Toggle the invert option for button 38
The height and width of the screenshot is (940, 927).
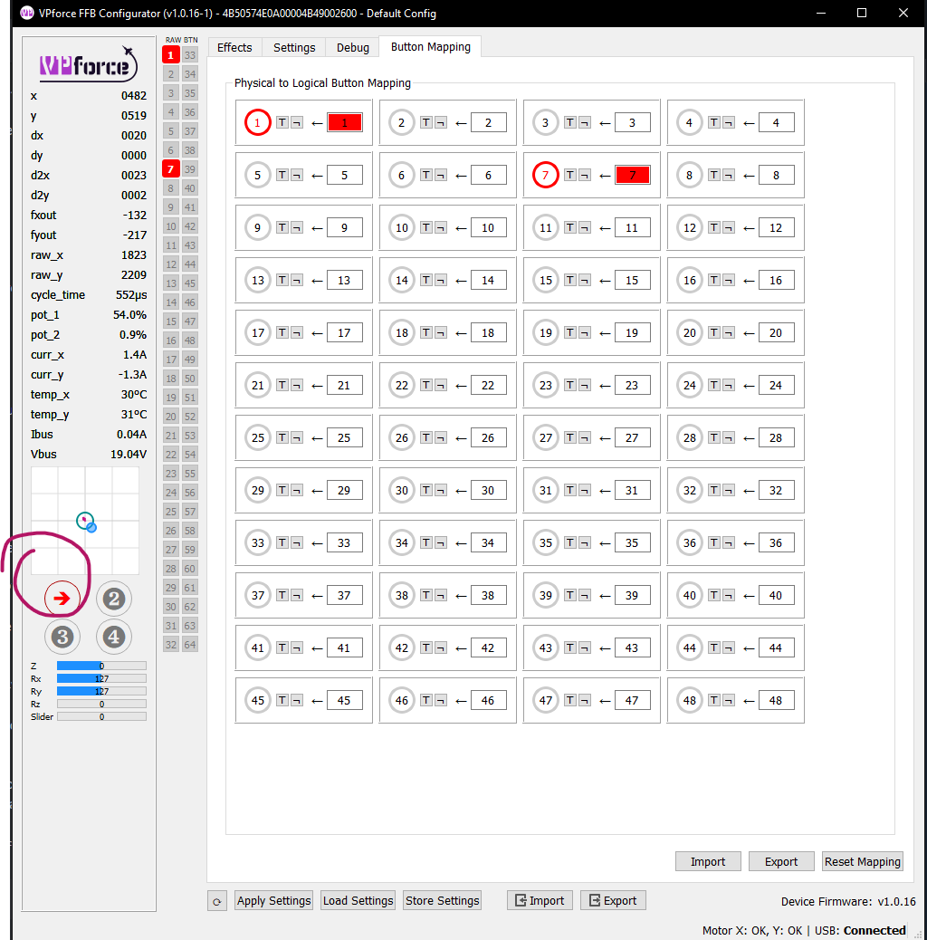click(x=441, y=595)
